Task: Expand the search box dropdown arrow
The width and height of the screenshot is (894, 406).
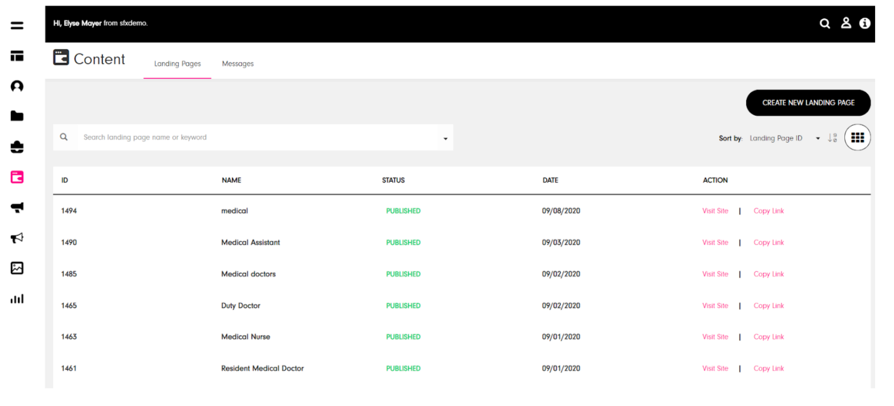Action: tap(445, 138)
